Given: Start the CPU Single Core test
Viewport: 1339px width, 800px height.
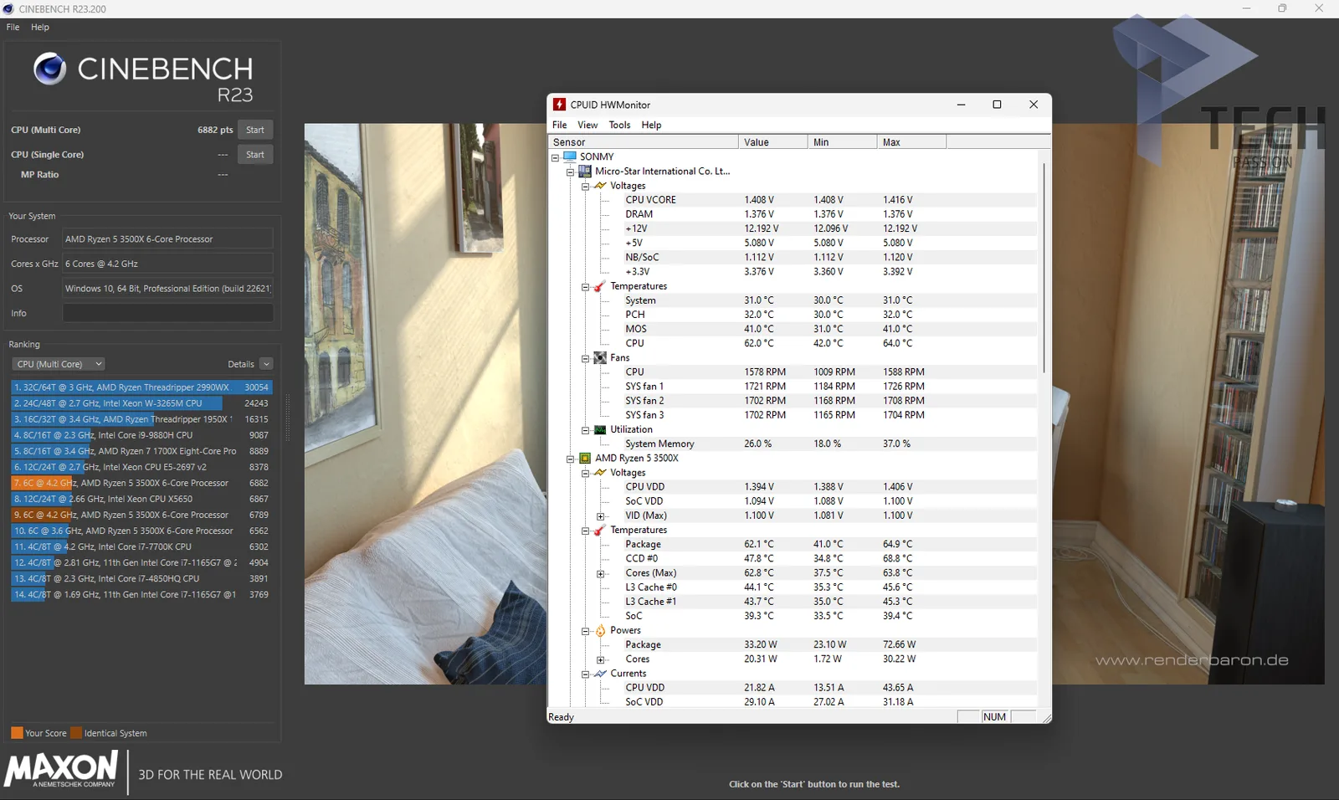Looking at the screenshot, I should coord(255,155).
